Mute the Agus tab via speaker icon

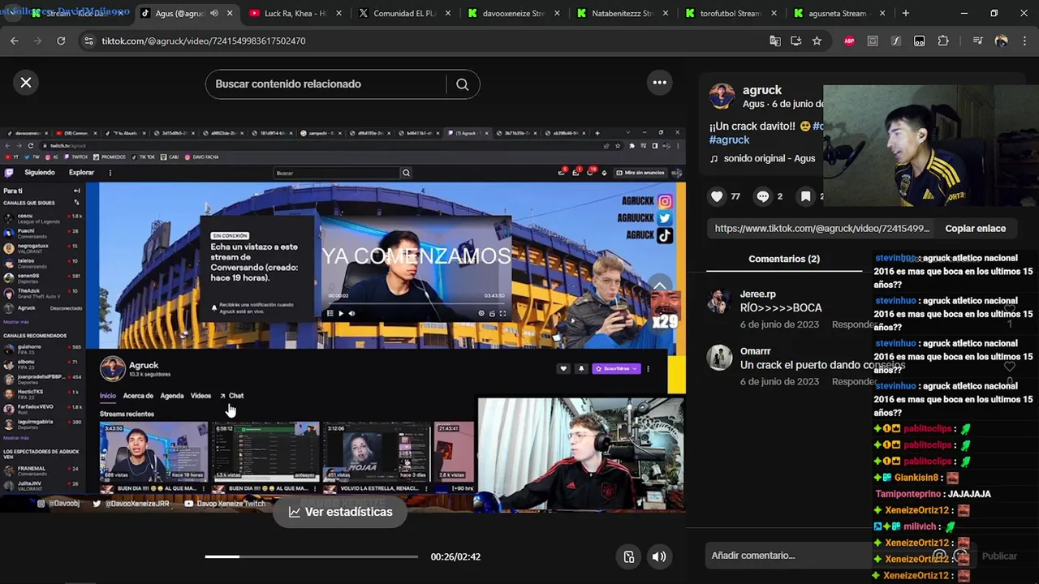(214, 13)
